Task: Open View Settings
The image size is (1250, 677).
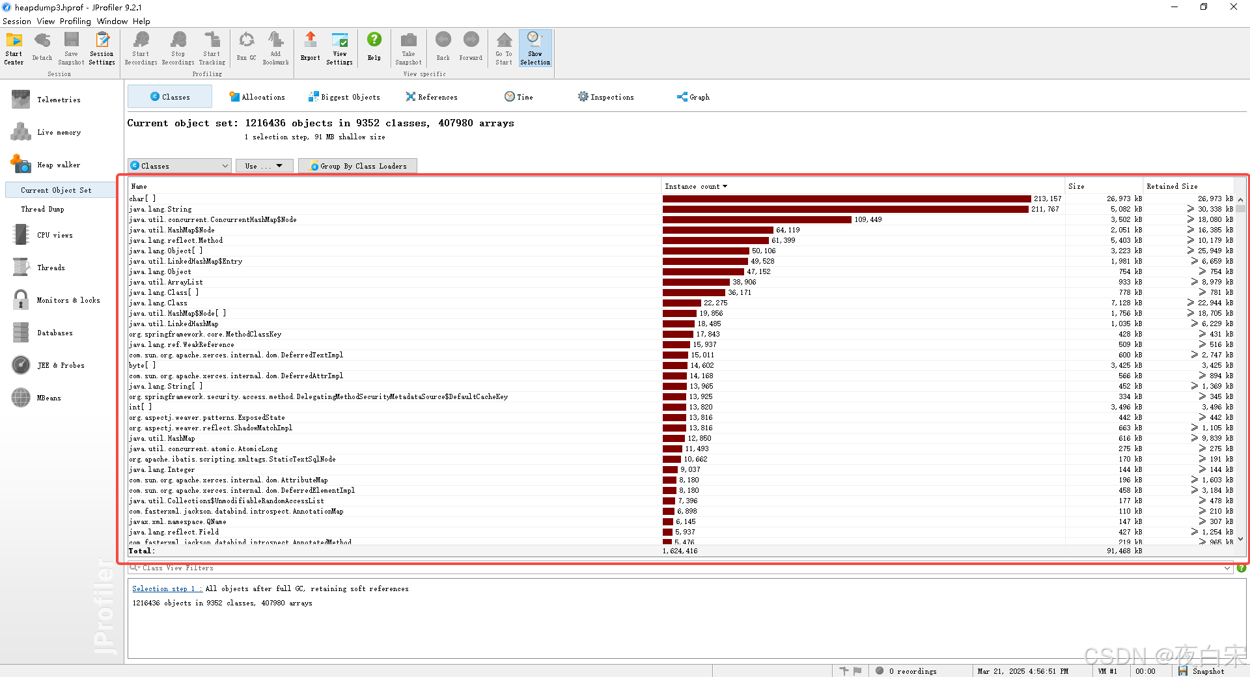Action: pos(339,48)
